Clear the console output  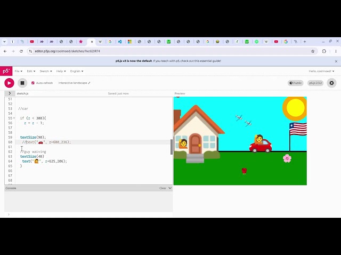pos(163,188)
